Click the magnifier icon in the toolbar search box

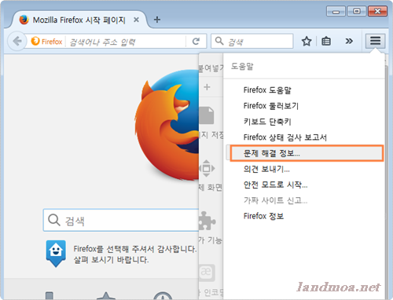coord(219,41)
